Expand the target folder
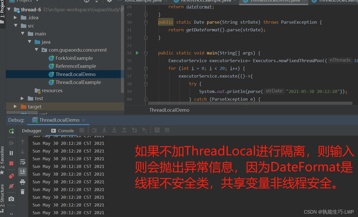Screen dimensions: 358x217 (15, 106)
